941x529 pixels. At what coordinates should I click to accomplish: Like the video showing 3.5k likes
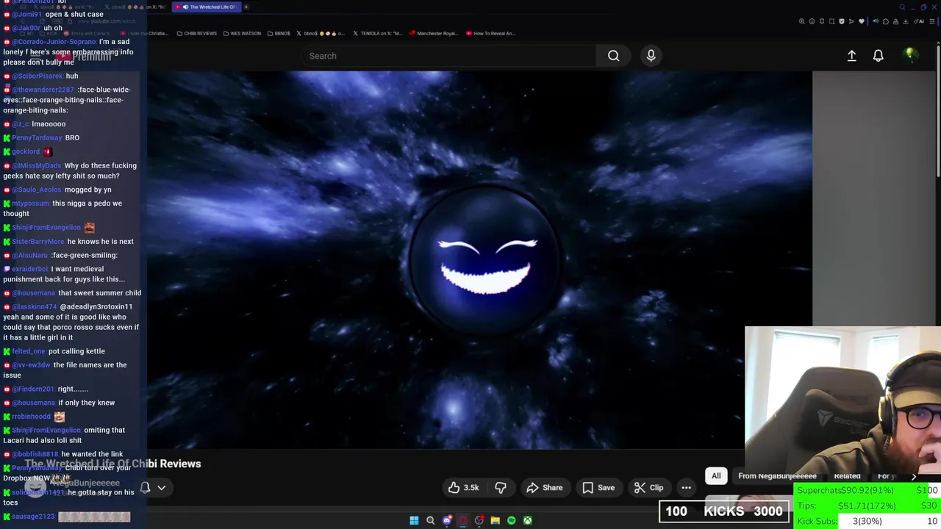pyautogui.click(x=463, y=488)
